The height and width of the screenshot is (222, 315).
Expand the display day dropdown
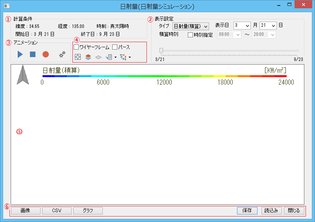point(268,25)
